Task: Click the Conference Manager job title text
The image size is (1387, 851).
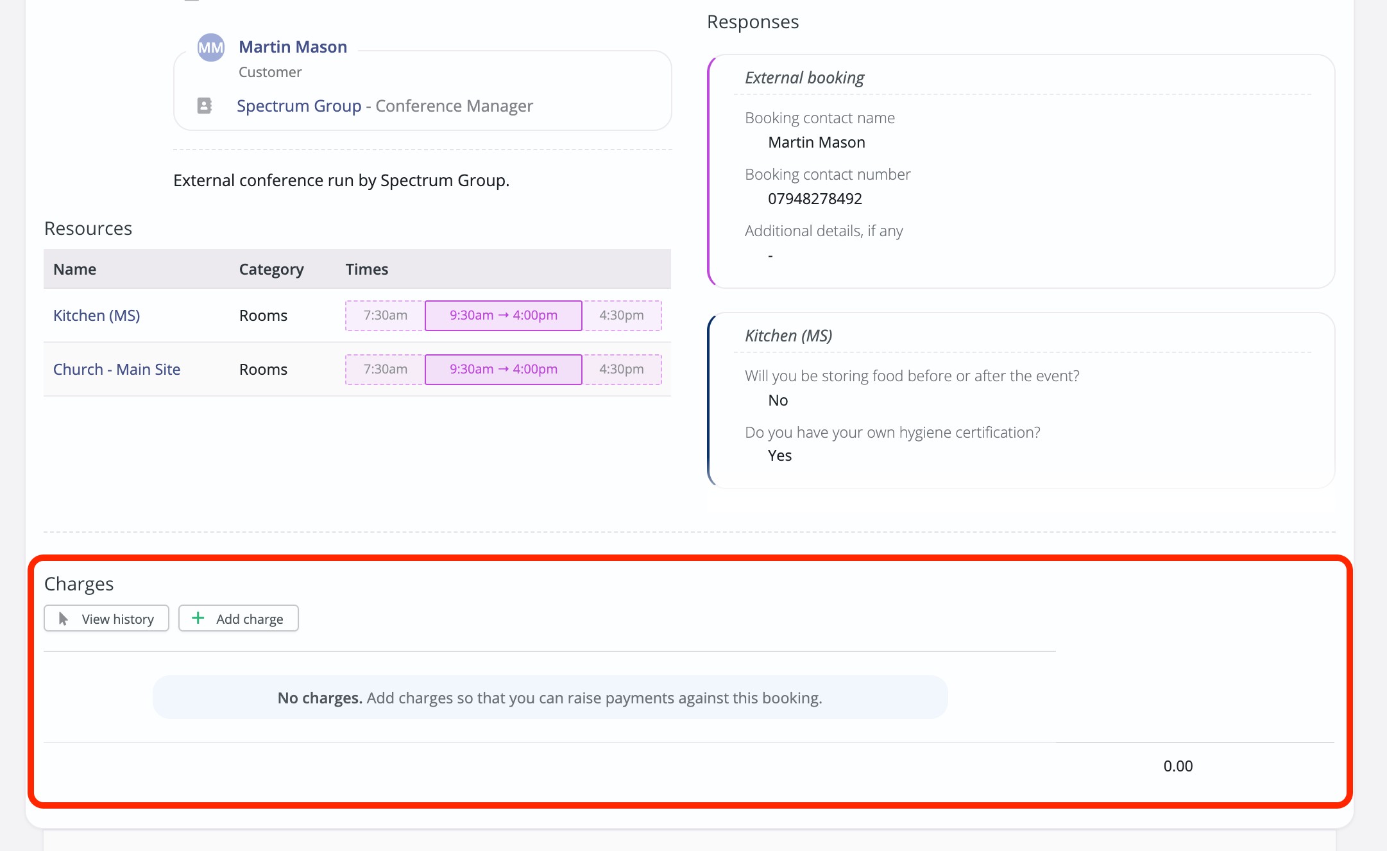Action: click(x=454, y=106)
